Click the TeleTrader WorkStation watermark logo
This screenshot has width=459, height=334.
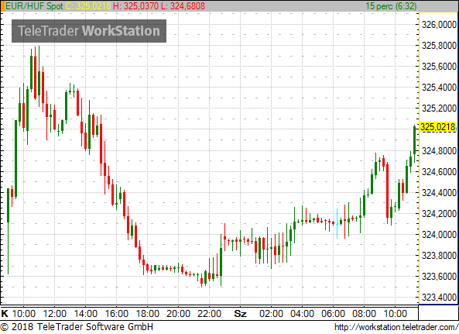point(89,31)
